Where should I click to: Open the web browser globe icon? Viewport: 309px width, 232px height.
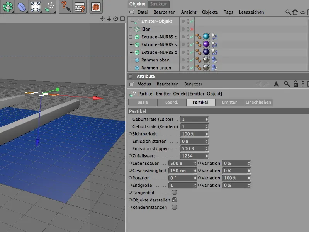tap(95, 7)
